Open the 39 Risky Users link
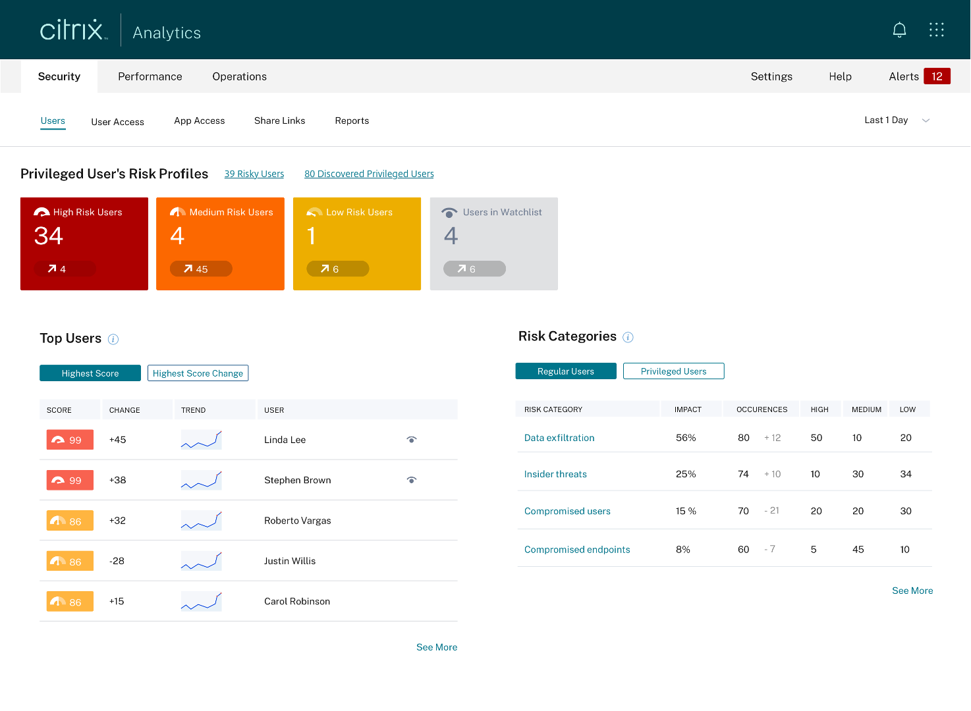Screen dimensions: 971x711 [x=254, y=174]
